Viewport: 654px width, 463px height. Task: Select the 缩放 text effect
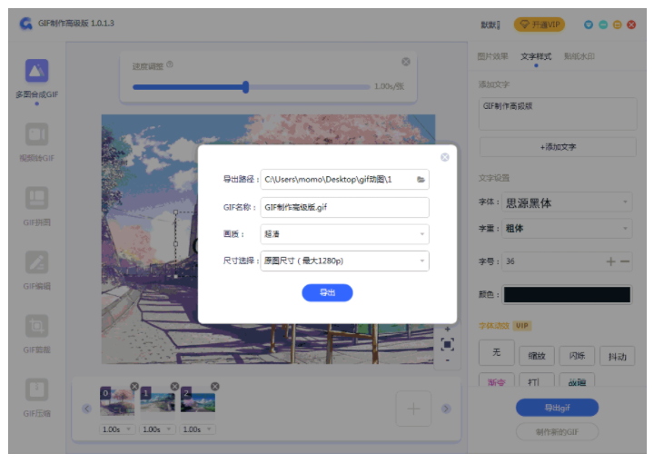(x=537, y=356)
